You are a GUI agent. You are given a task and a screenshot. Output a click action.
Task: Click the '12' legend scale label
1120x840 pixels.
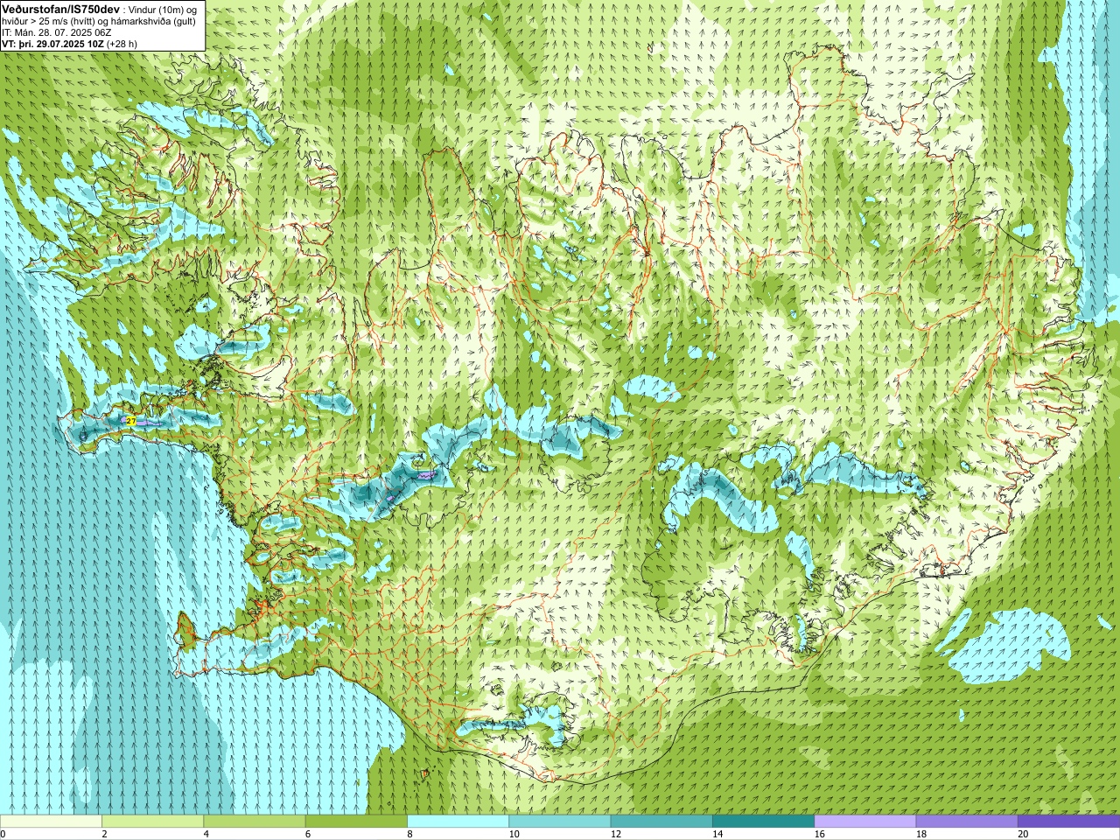click(616, 834)
